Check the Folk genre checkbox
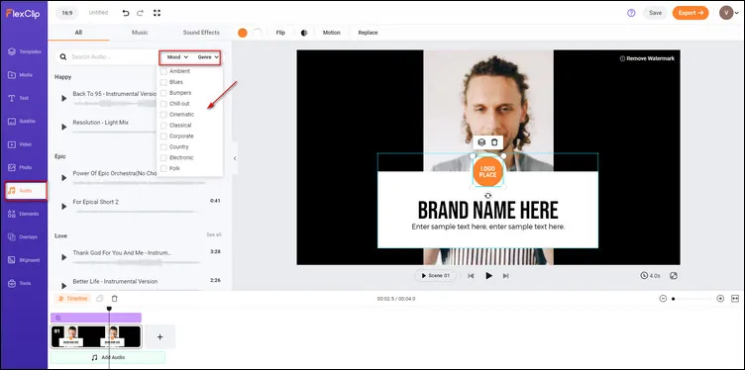 163,168
